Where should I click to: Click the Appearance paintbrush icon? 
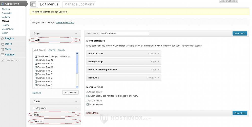tap(3, 4)
